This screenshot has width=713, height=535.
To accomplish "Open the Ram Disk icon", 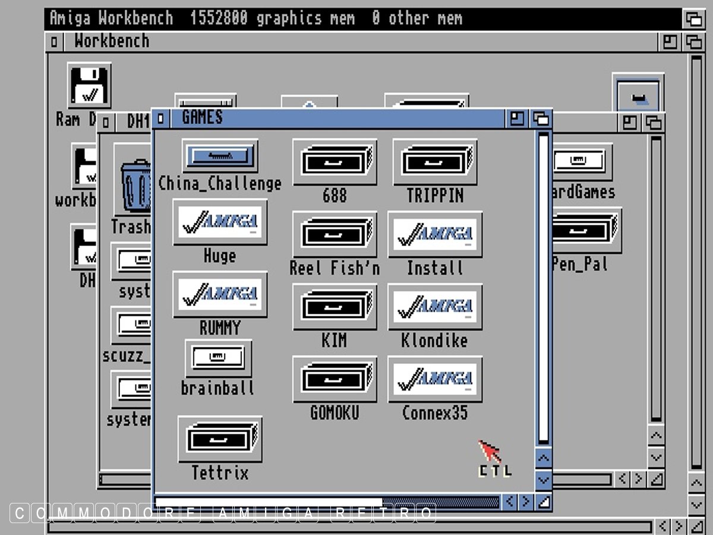I will point(89,86).
